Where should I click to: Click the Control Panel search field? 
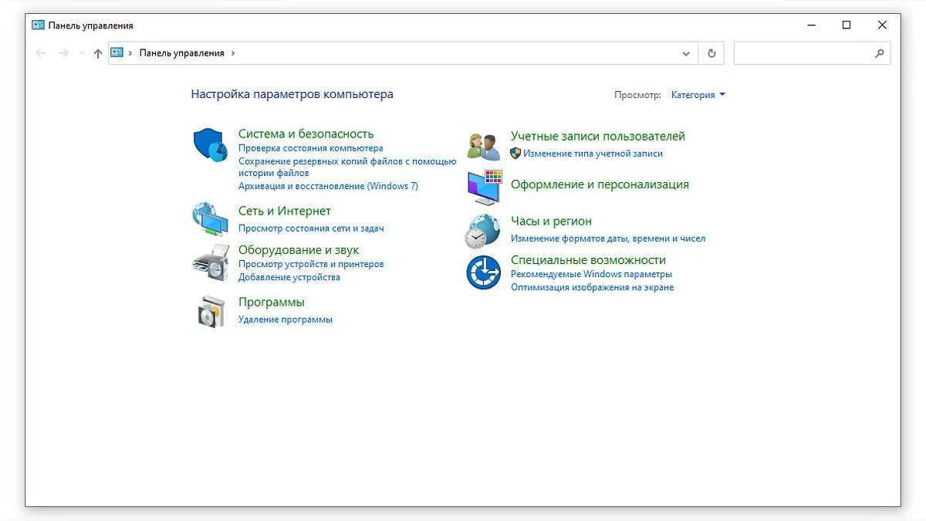[x=803, y=53]
